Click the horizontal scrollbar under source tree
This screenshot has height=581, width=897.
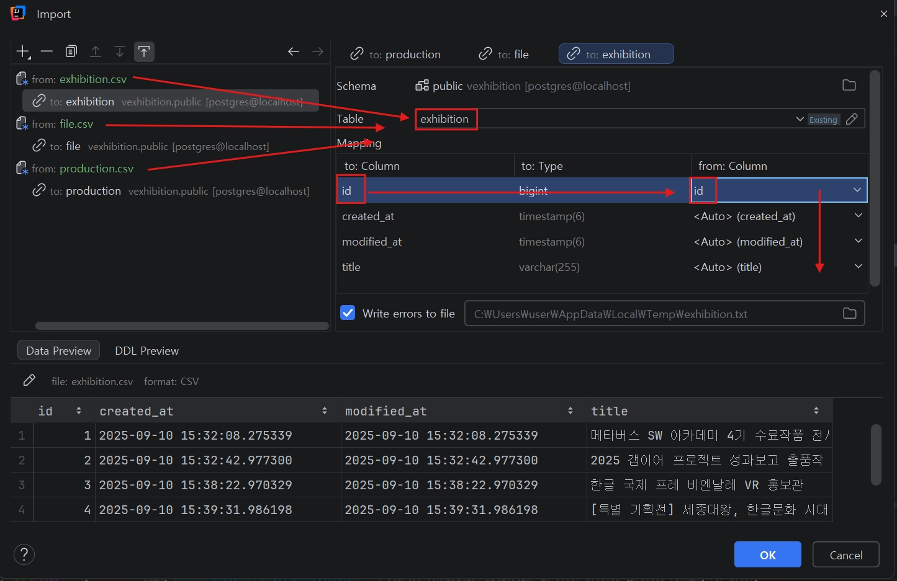[x=182, y=326]
